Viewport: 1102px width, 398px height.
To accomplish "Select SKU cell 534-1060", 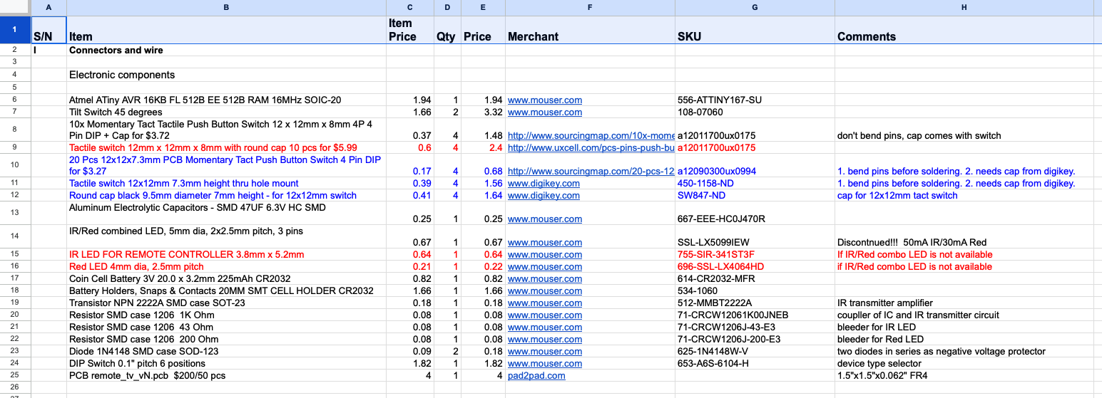I will click(755, 291).
